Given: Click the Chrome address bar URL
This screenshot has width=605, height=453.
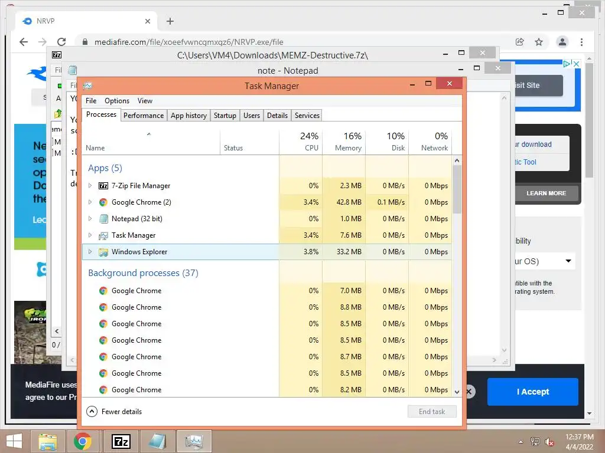Looking at the screenshot, I should pos(188,42).
